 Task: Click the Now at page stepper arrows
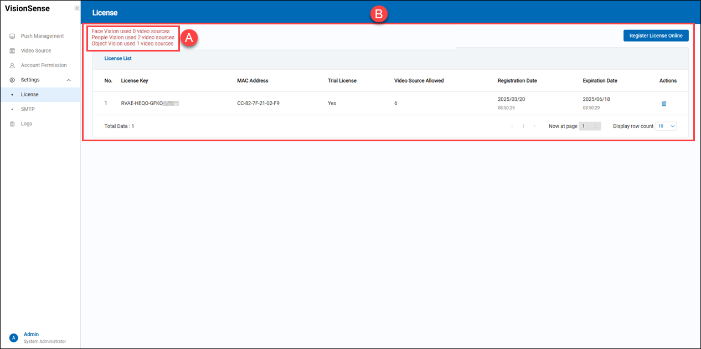[x=595, y=126]
